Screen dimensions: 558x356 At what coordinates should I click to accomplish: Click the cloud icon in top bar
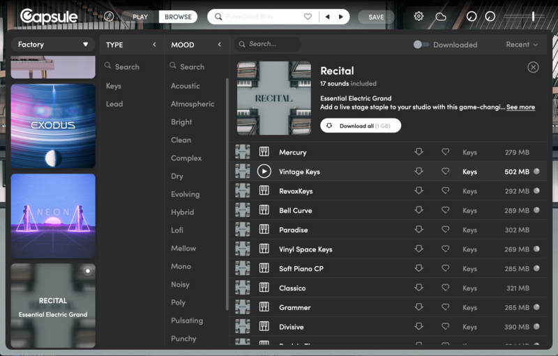point(440,16)
